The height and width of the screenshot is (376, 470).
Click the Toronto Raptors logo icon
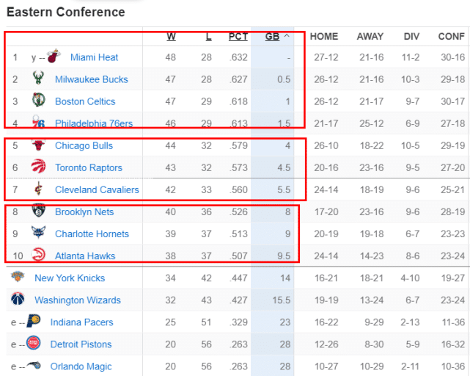click(x=38, y=167)
